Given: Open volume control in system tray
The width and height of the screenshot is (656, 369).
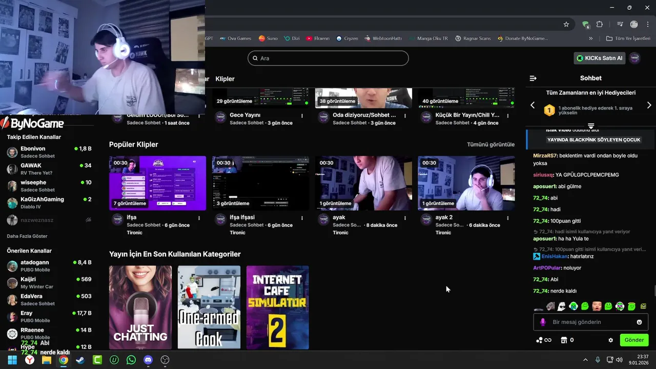Looking at the screenshot, I should 619,360.
